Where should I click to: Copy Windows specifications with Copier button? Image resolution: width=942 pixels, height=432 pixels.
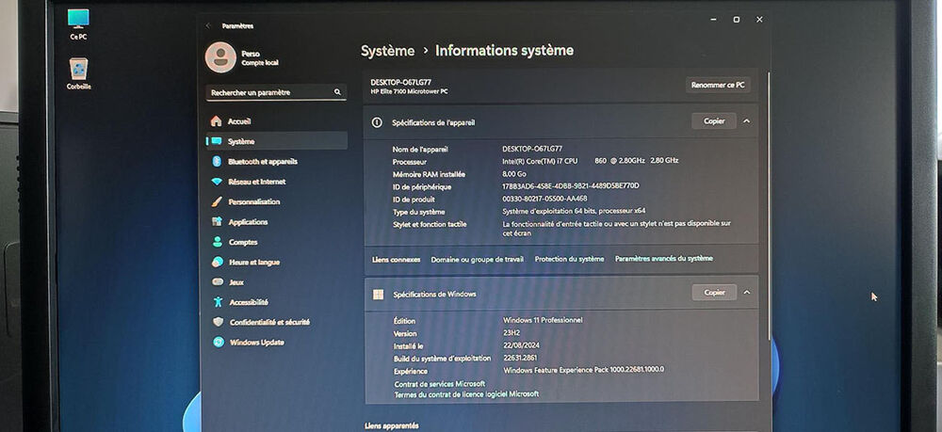[714, 292]
